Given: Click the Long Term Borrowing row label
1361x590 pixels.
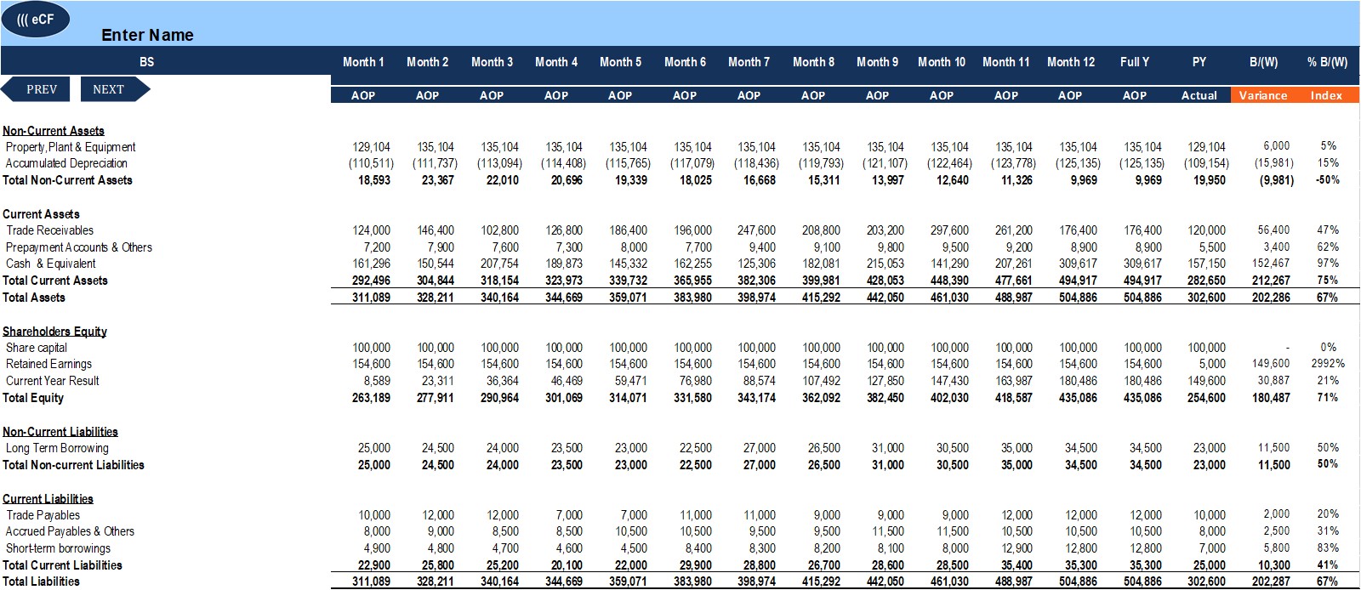Looking at the screenshot, I should (57, 448).
